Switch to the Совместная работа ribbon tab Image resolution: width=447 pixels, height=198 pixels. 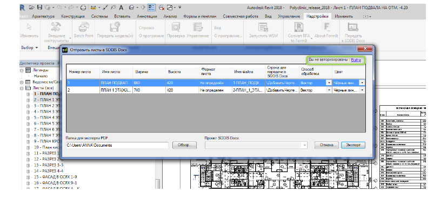241,17
